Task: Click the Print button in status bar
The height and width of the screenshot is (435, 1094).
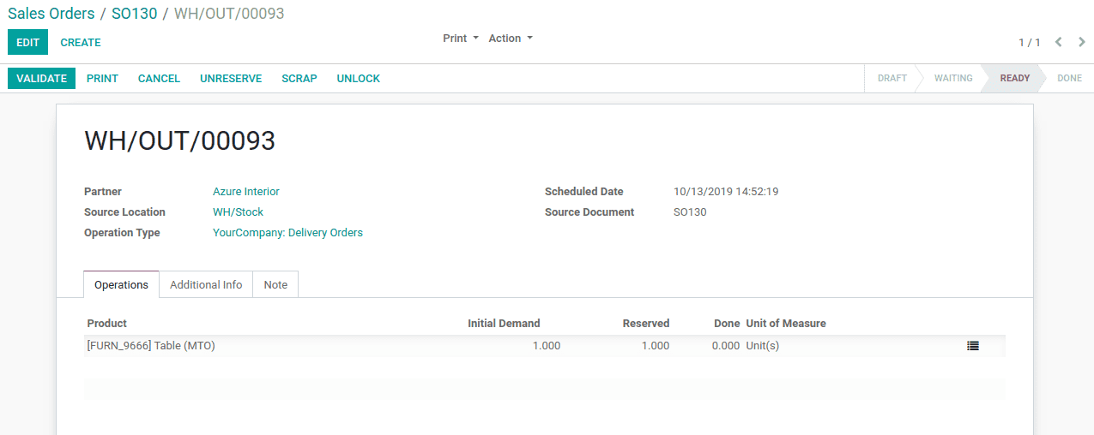Action: [102, 78]
